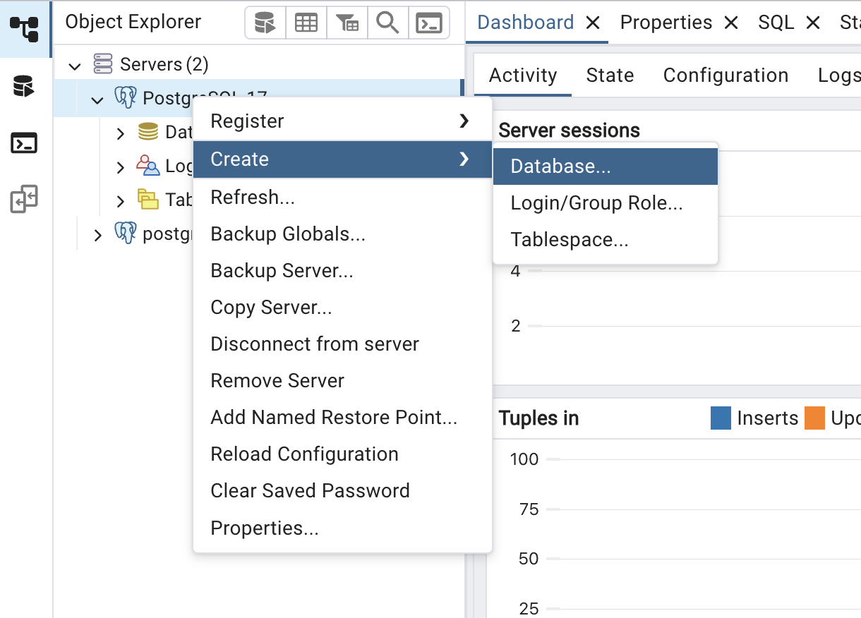Viewport: 861px width, 618px height.
Task: Click the Query Tool toolbar icon
Action: pos(265,23)
